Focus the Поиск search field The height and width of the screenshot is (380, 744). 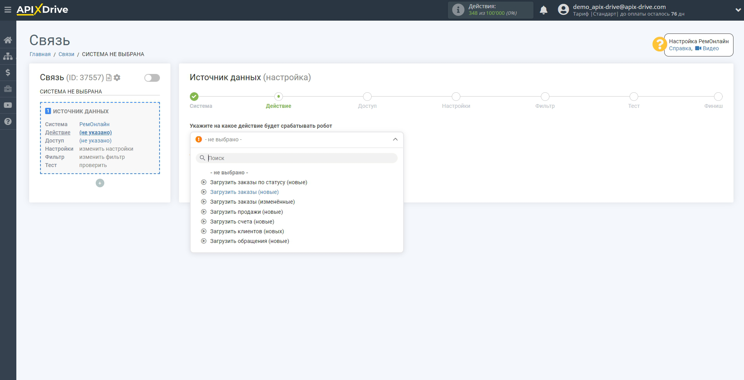pos(297,158)
